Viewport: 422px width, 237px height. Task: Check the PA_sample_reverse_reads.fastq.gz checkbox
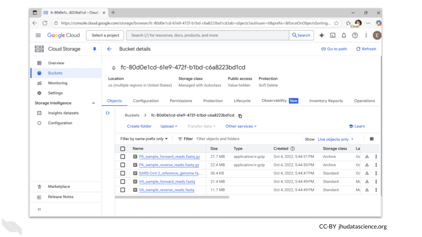click(123, 165)
